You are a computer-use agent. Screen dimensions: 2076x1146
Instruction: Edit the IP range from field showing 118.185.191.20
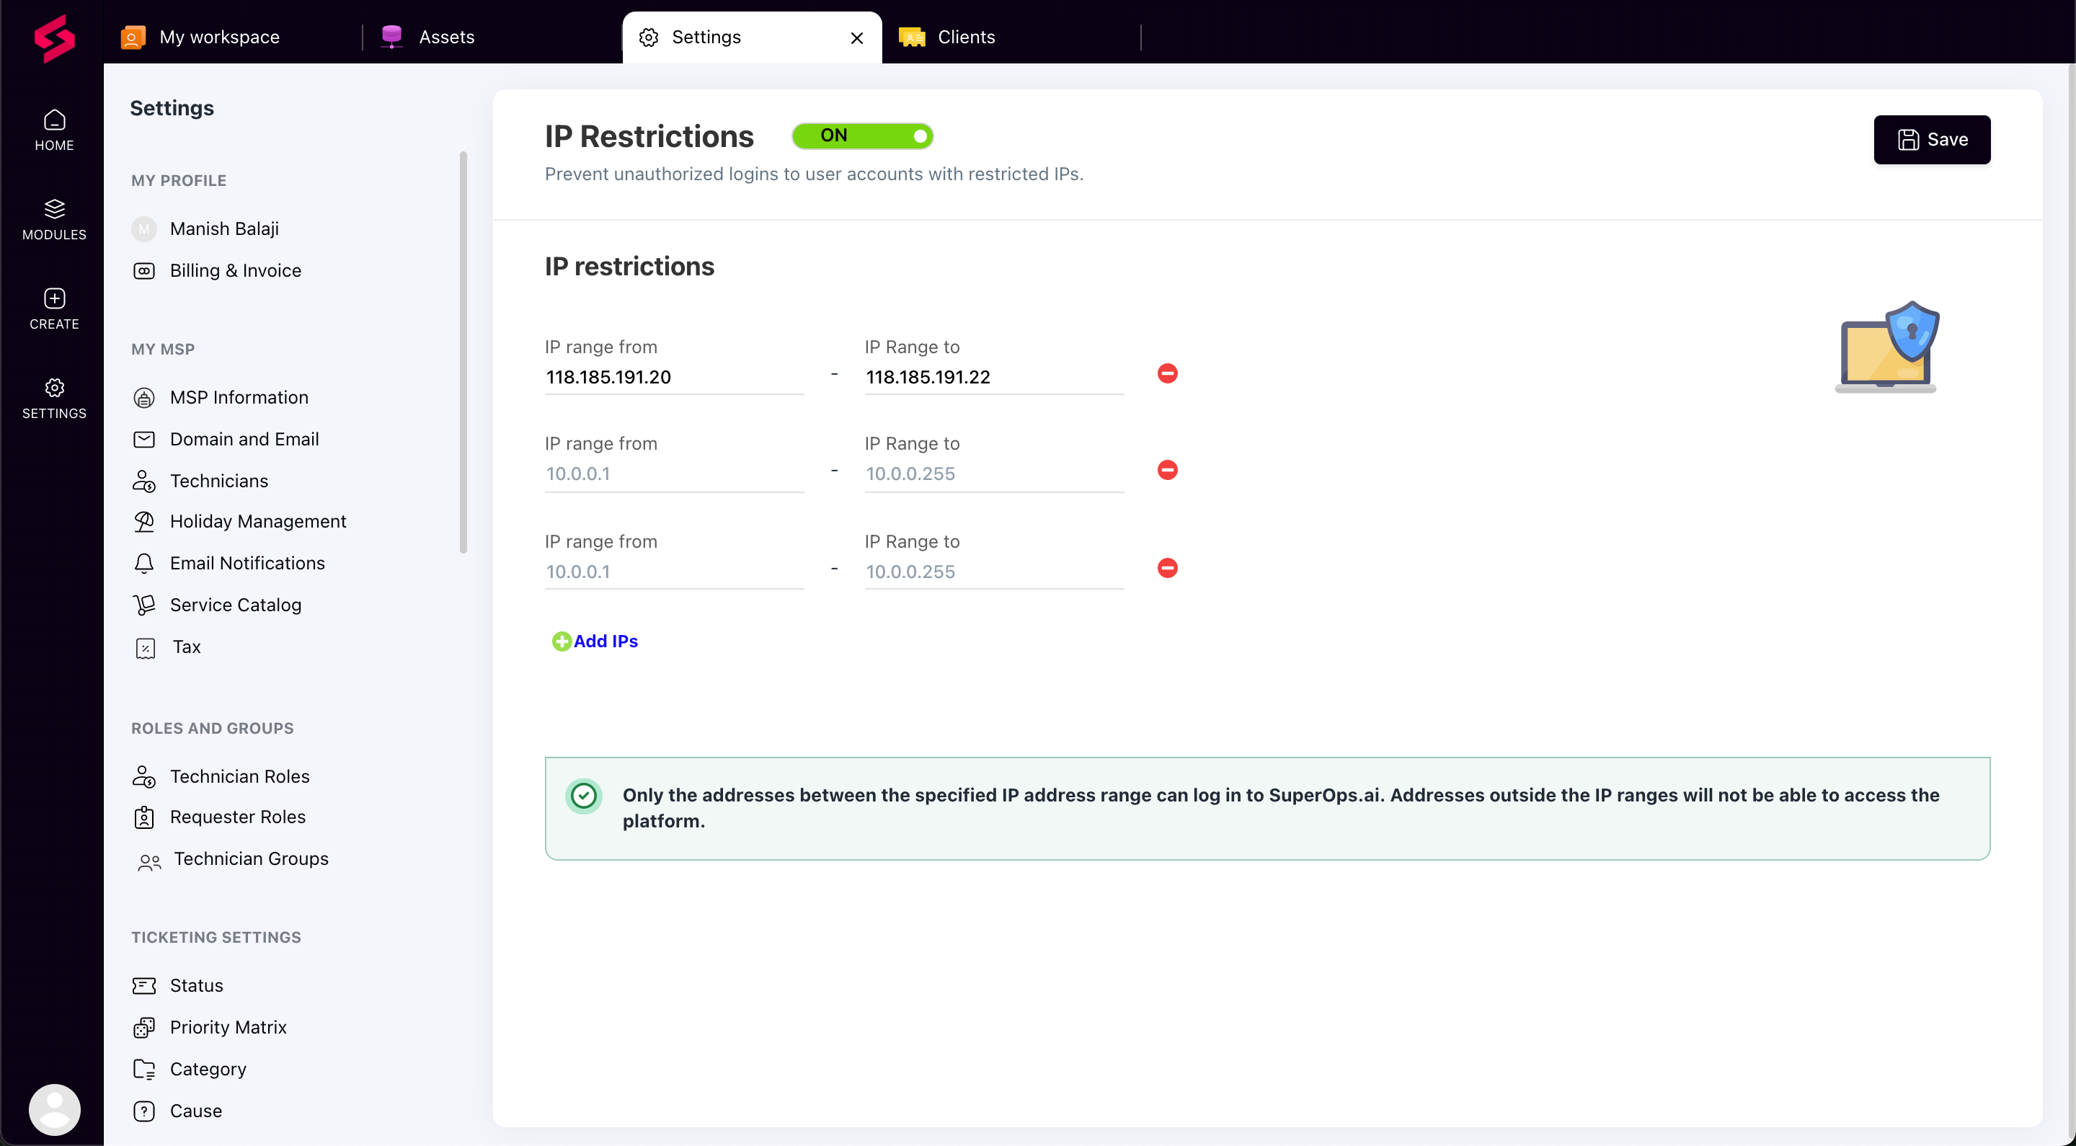673,376
